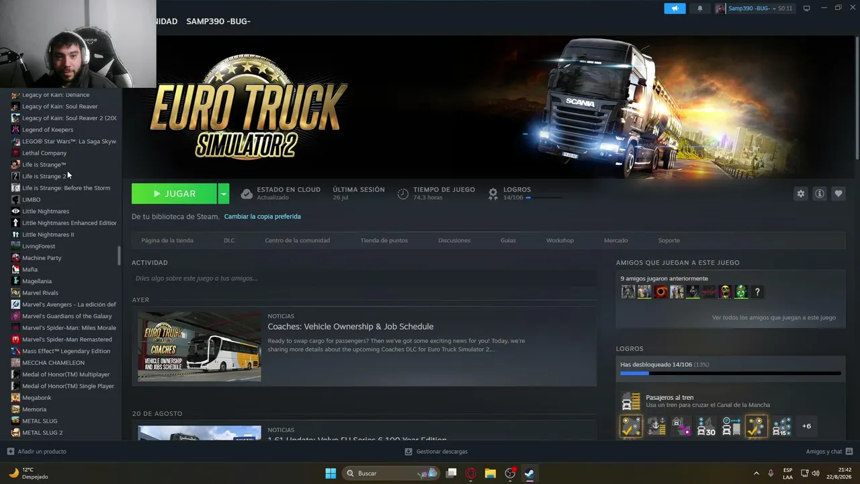The image size is (860, 484).
Task: Open the achievement icon showing 15
Action: pyautogui.click(x=781, y=426)
